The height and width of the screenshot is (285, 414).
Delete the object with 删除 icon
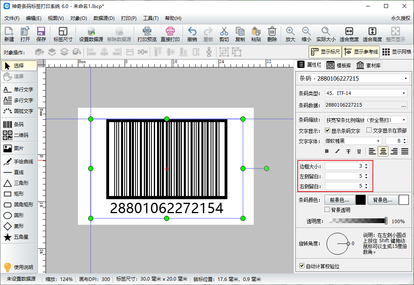[x=272, y=34]
